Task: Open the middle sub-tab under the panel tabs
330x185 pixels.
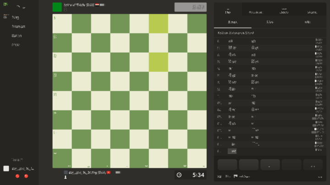Action: 270,22
